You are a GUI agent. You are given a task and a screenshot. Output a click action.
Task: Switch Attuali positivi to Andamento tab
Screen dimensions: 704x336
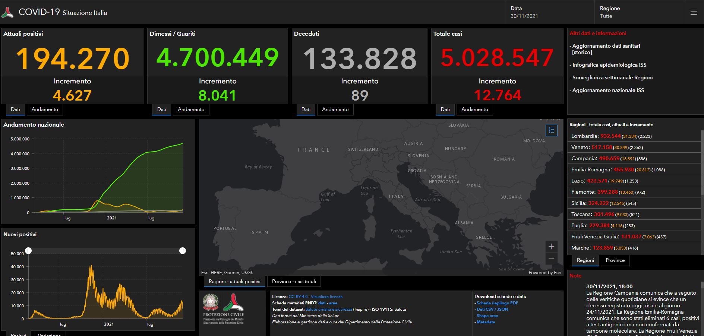(x=45, y=110)
